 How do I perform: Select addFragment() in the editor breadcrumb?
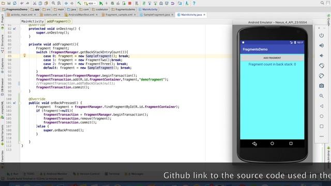tap(58, 21)
